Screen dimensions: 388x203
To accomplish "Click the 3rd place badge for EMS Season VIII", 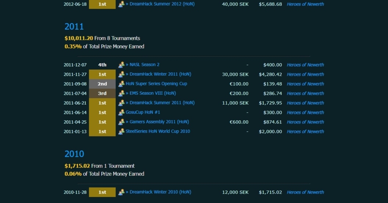I will tap(102, 94).
